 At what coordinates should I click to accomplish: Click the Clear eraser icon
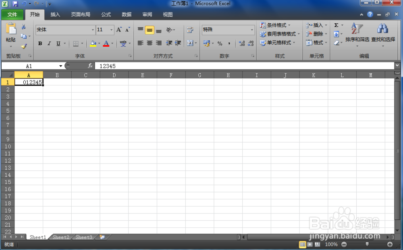tap(337, 43)
